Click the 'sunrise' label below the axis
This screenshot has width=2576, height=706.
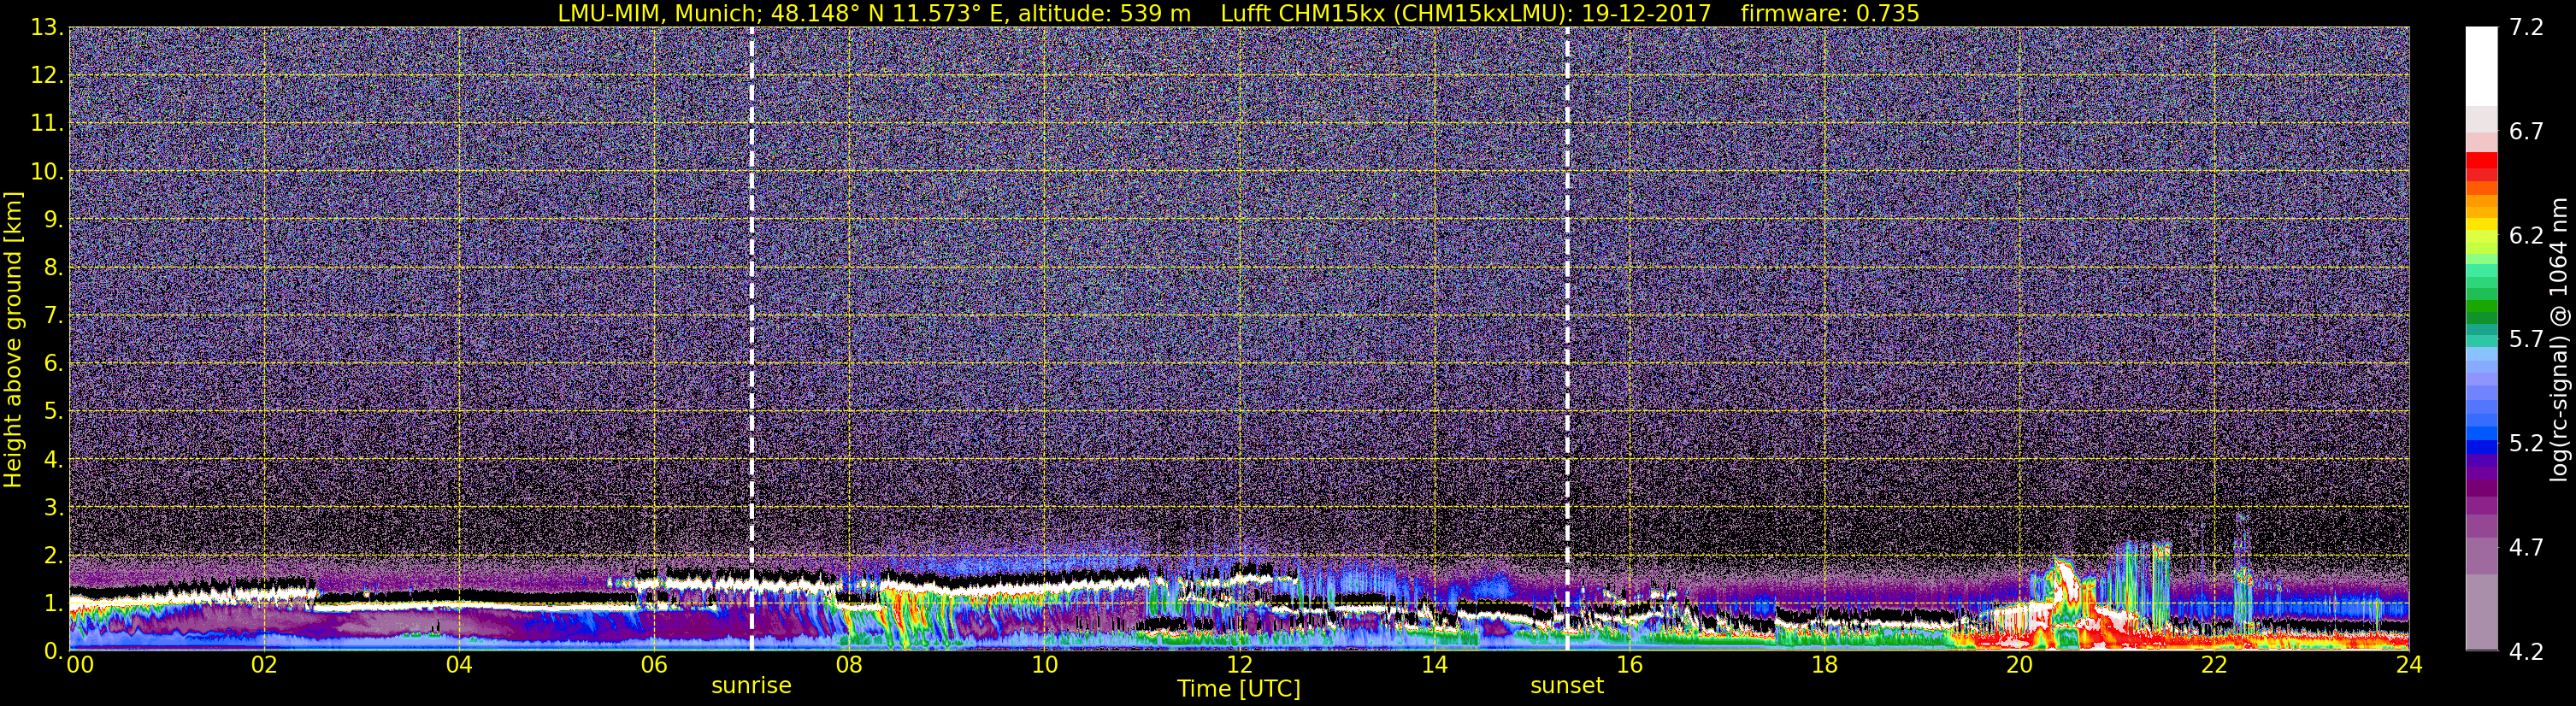coord(751,686)
